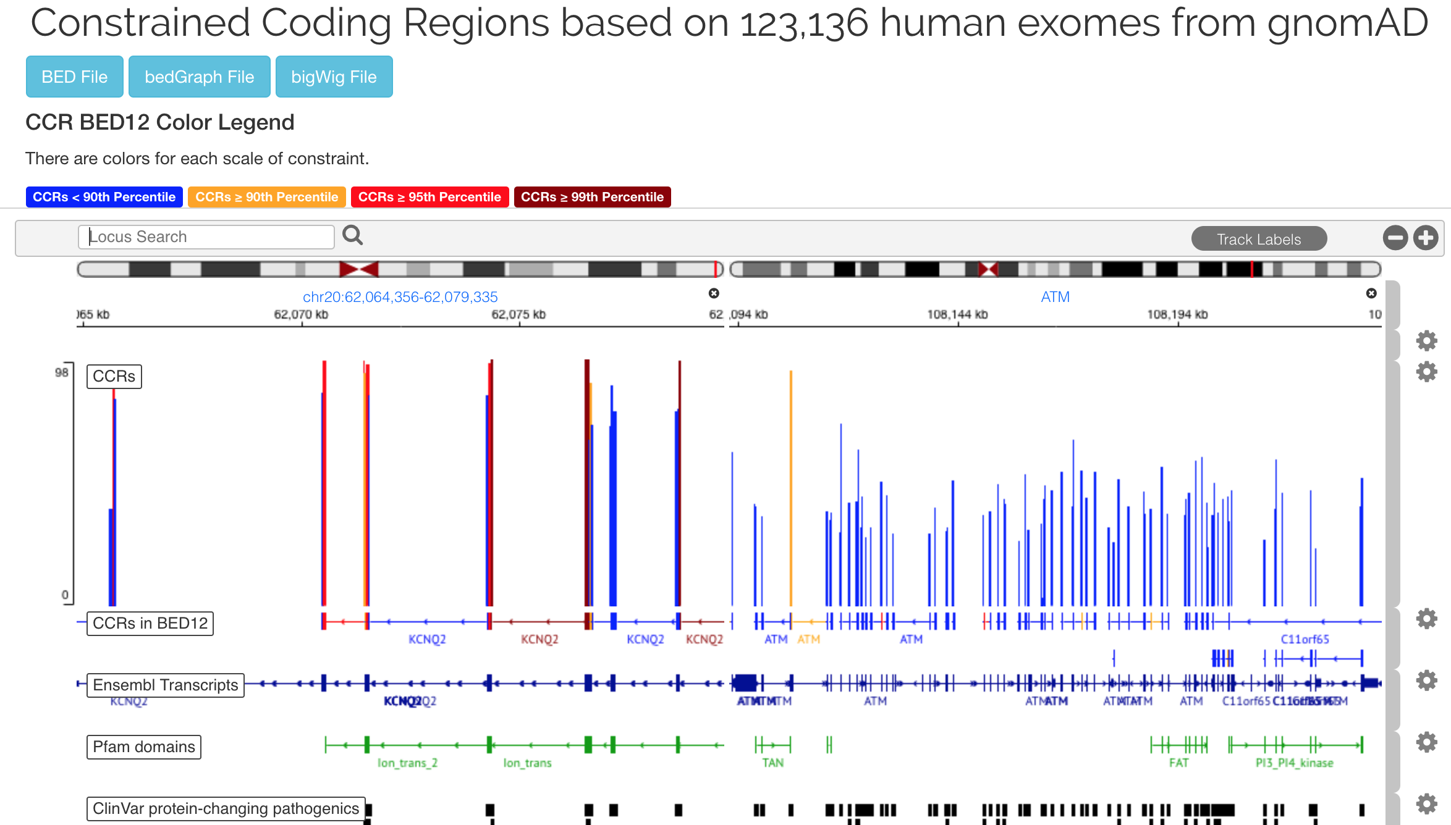
Task: Click the TAN Pfam domain label
Action: [x=772, y=763]
